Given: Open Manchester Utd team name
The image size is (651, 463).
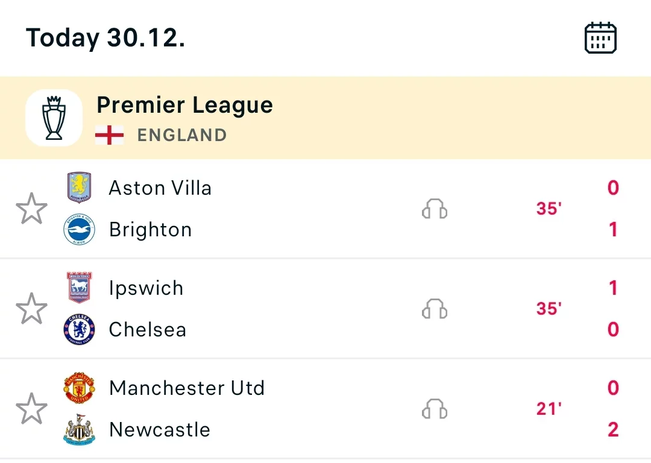Looking at the screenshot, I should coord(187,388).
